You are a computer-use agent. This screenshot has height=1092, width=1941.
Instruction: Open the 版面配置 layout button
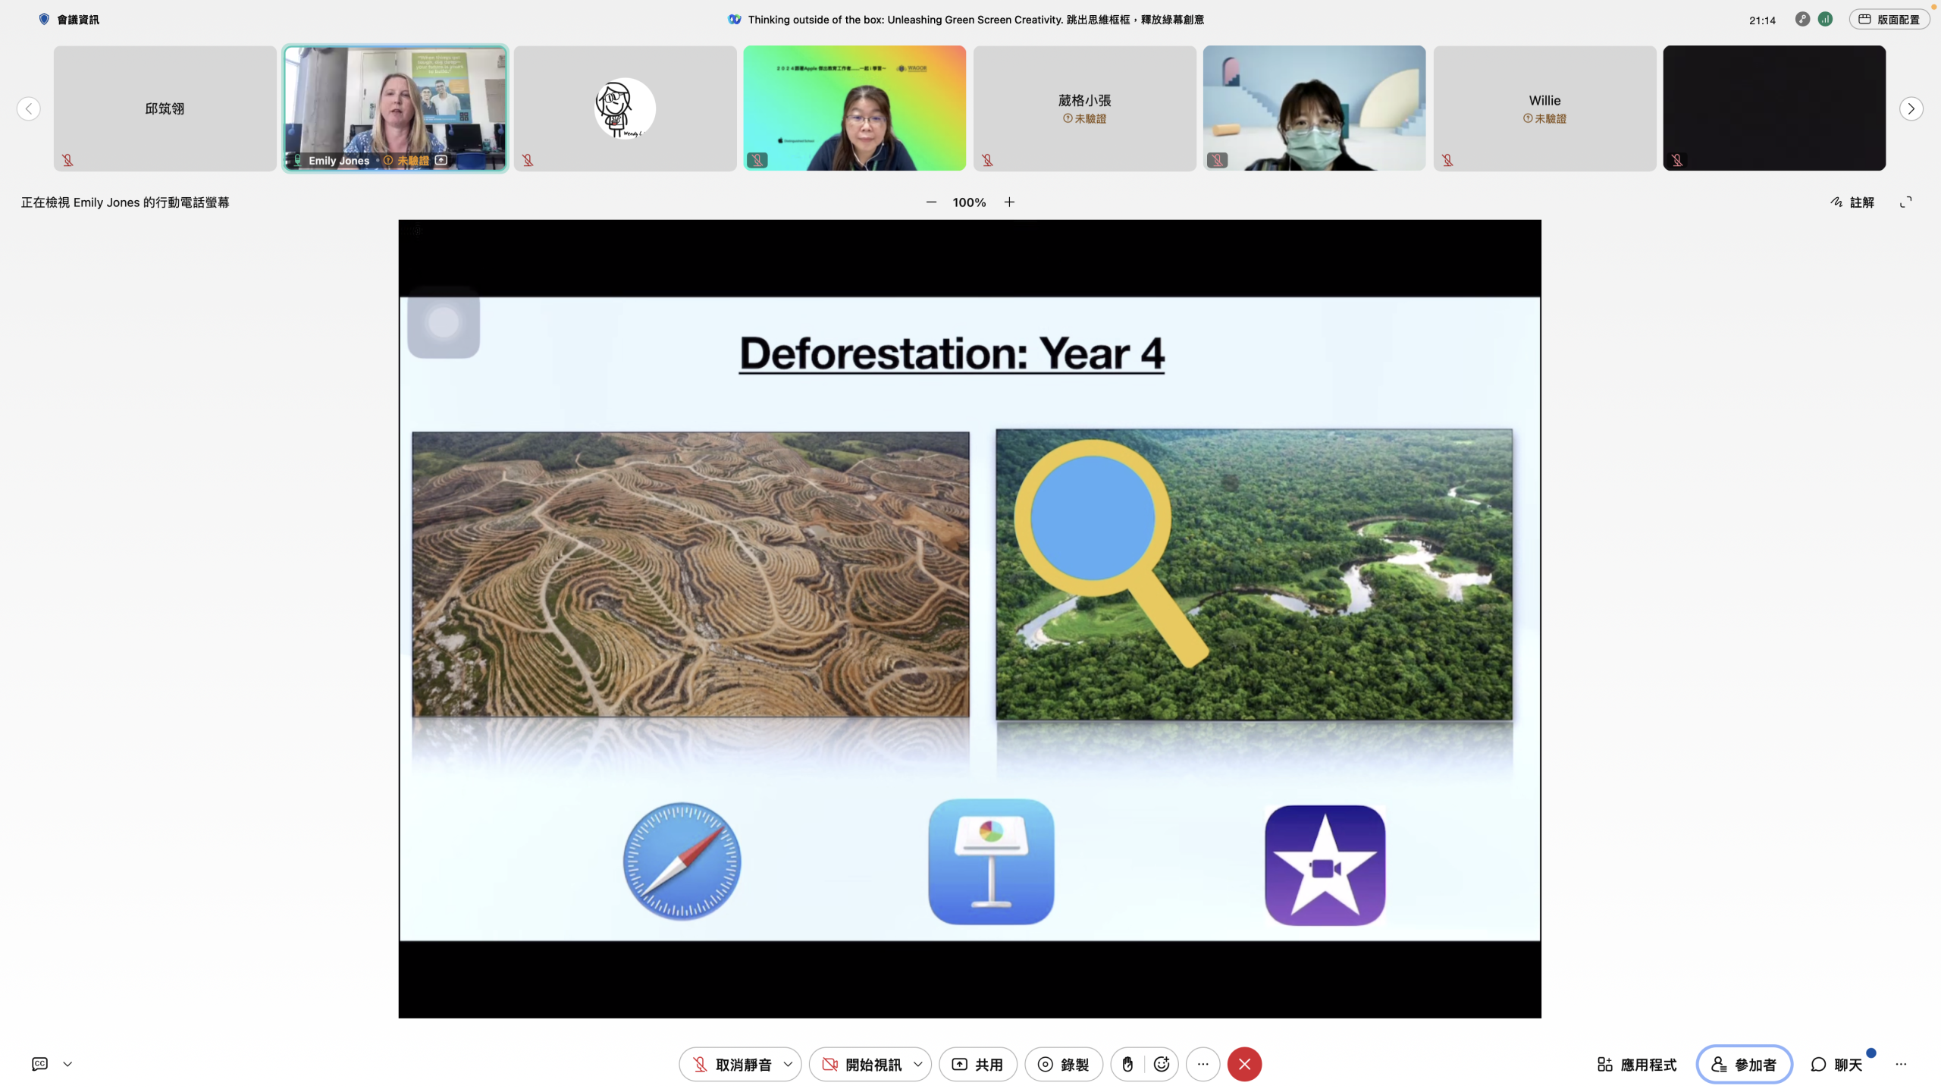click(x=1889, y=19)
